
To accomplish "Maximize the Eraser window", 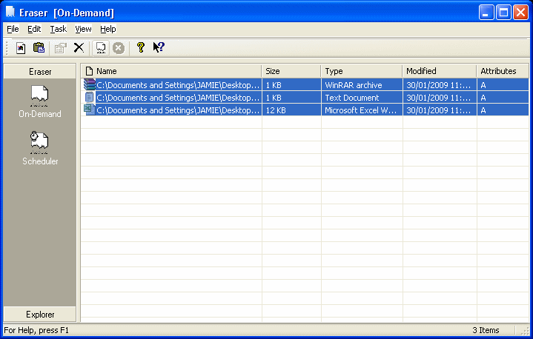I will click(x=503, y=13).
